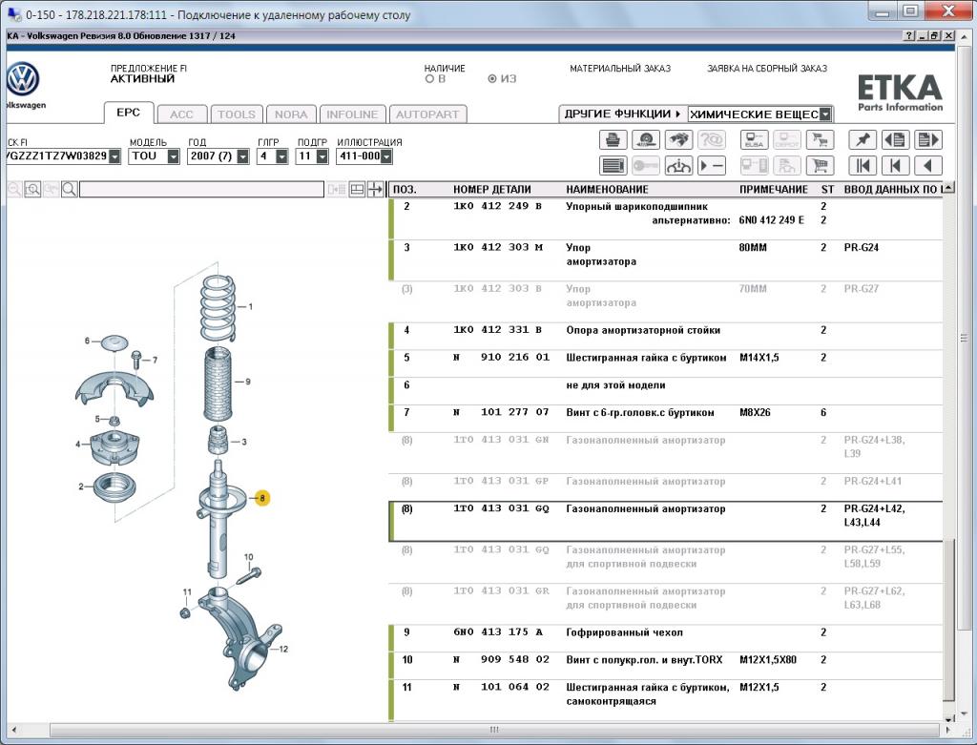This screenshot has height=745, width=977.
Task: Click the ПОЗ. column header
Action: coord(405,190)
